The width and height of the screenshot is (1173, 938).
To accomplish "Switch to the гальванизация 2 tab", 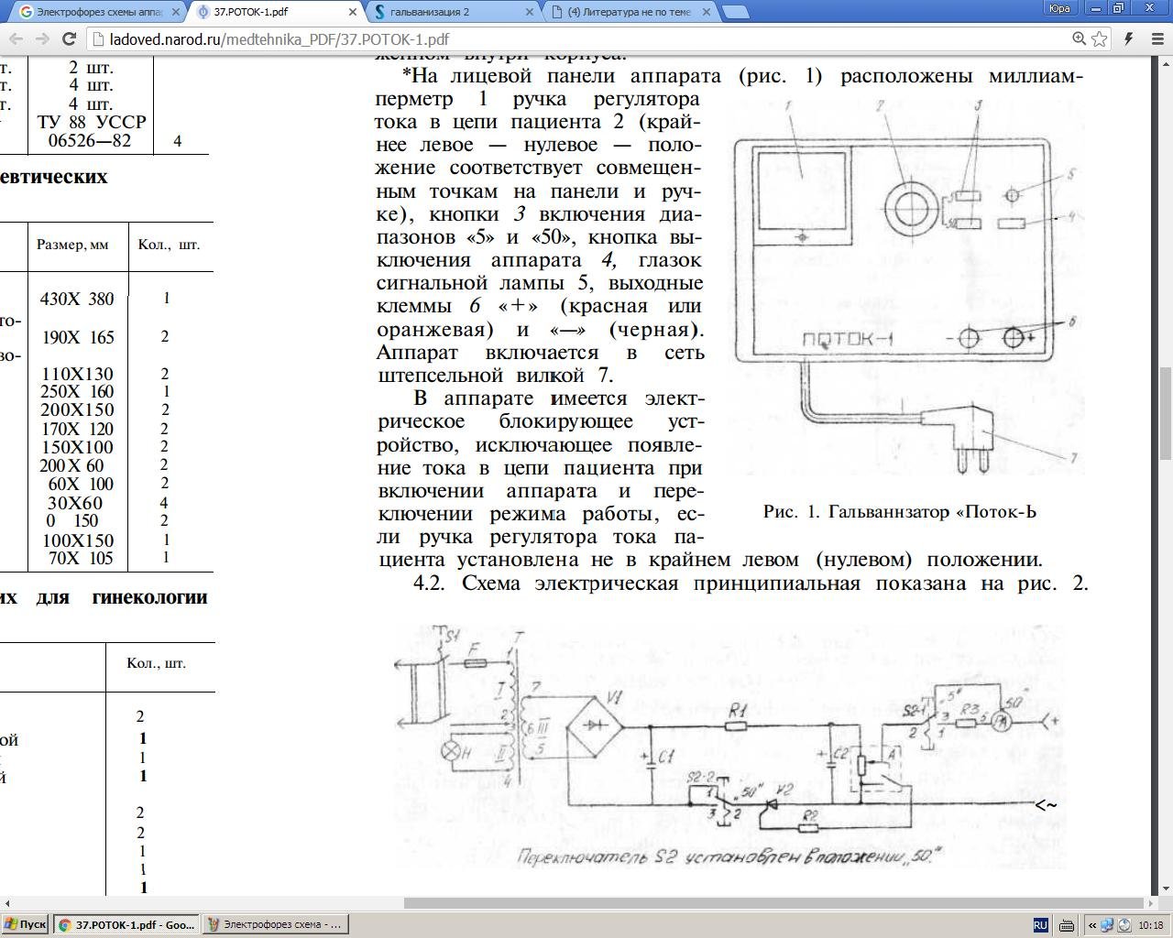I will tap(449, 13).
